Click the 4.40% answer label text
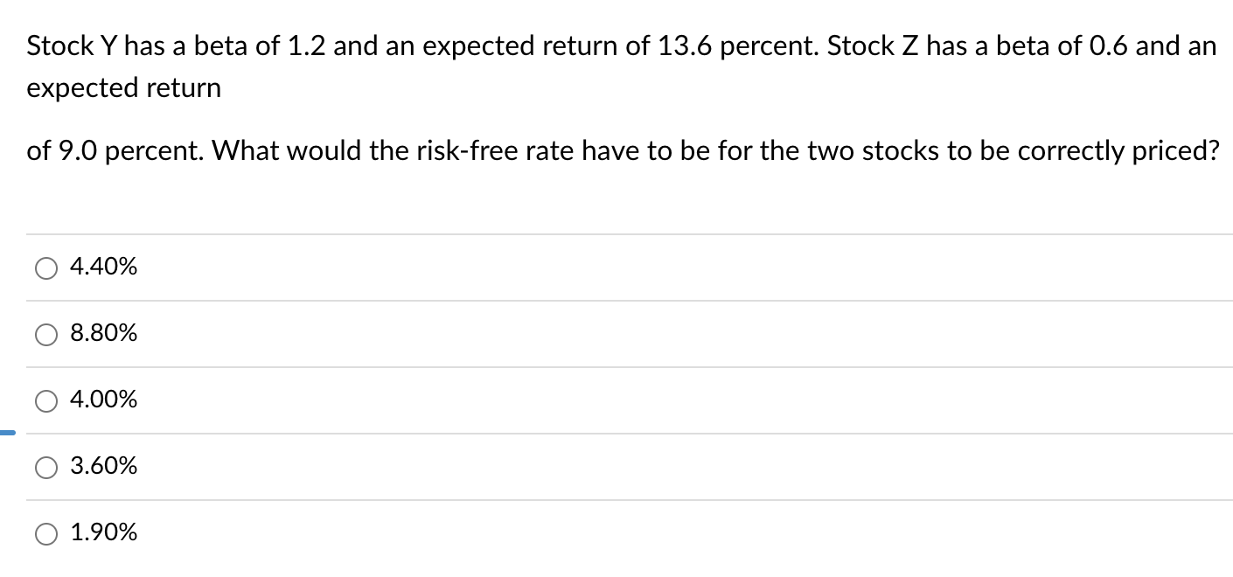Viewport: 1233px width, 577px height. [x=102, y=267]
